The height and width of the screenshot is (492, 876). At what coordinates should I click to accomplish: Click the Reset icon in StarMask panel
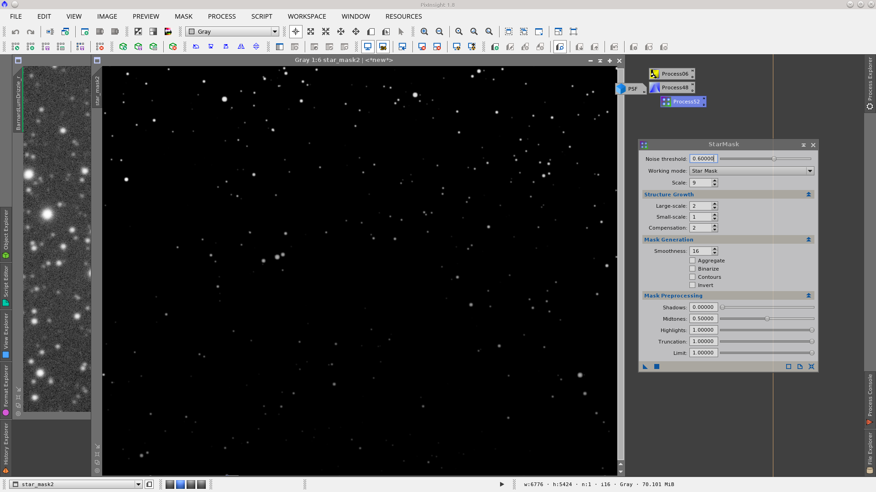pos(811,367)
